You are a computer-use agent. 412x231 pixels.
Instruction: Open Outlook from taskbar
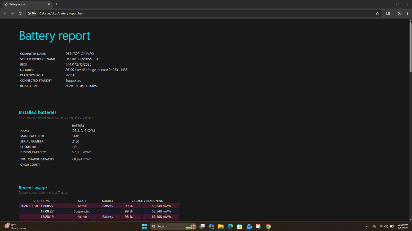pos(249,226)
